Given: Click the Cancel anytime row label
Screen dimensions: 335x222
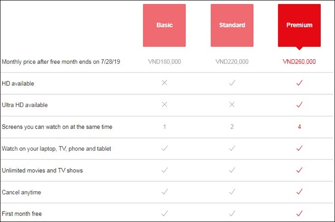Looking at the screenshot, I should (x=22, y=192).
